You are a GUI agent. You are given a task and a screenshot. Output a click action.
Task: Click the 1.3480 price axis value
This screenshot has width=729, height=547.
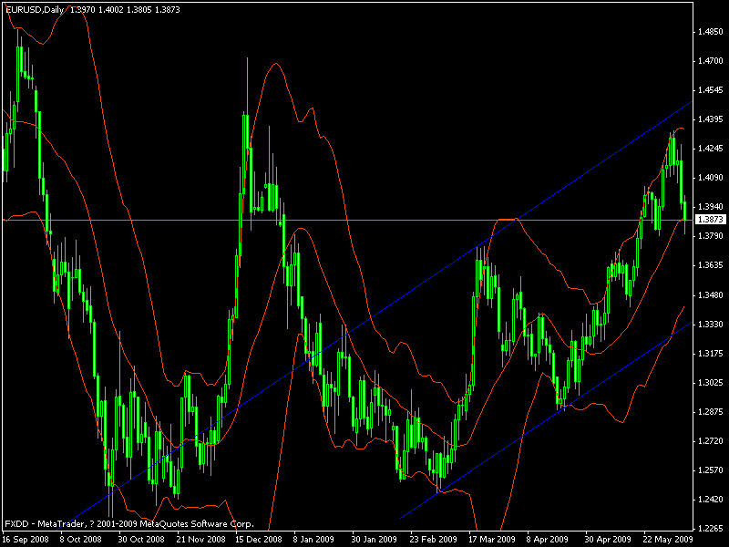click(711, 294)
